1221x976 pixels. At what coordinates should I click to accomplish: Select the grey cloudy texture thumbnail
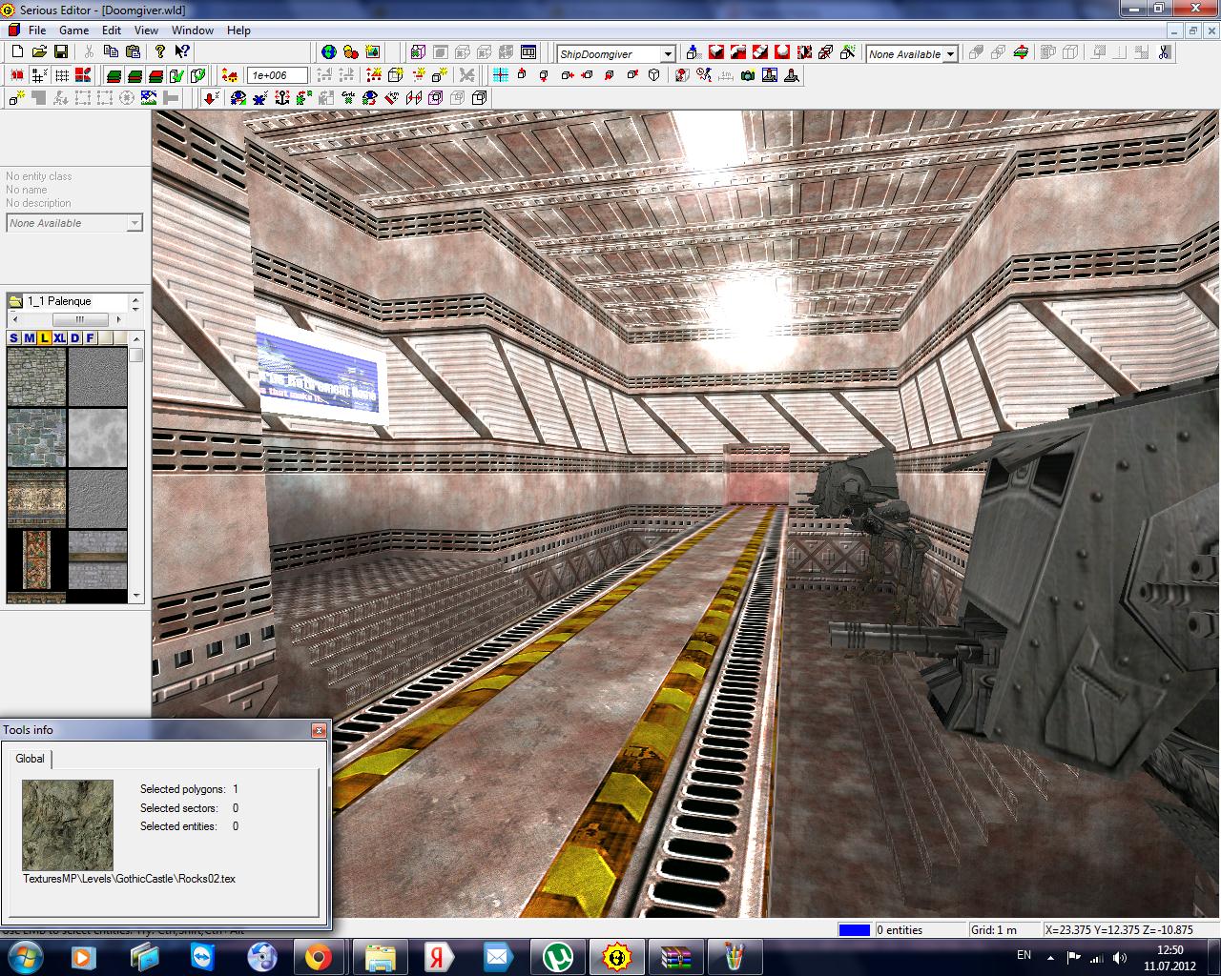tap(97, 437)
